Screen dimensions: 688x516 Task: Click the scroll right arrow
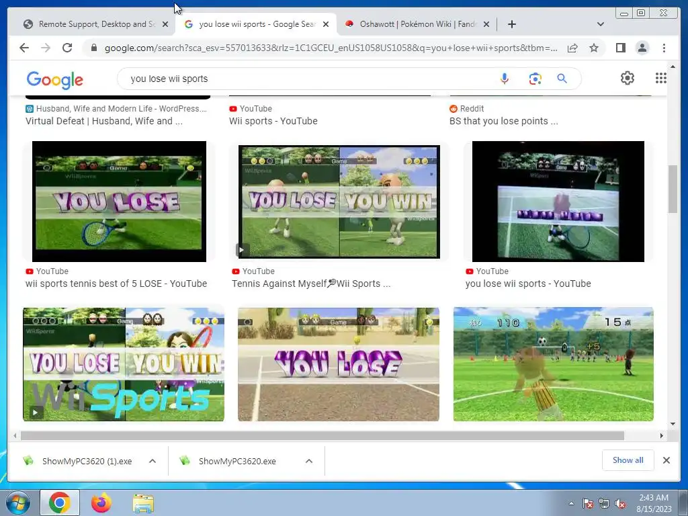point(662,435)
